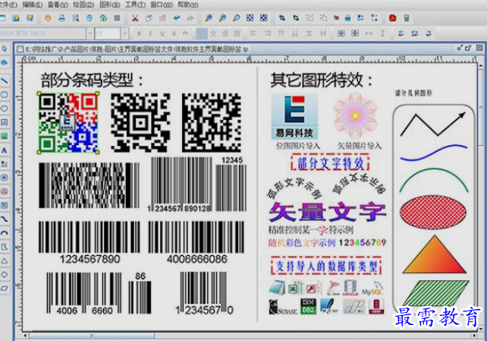
Task: Click the first zoom magnifier icon
Action: pos(209,18)
